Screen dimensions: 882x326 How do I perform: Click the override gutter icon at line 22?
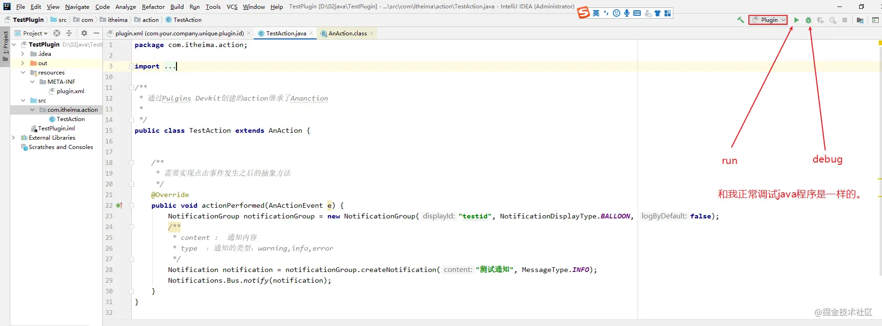(x=119, y=205)
